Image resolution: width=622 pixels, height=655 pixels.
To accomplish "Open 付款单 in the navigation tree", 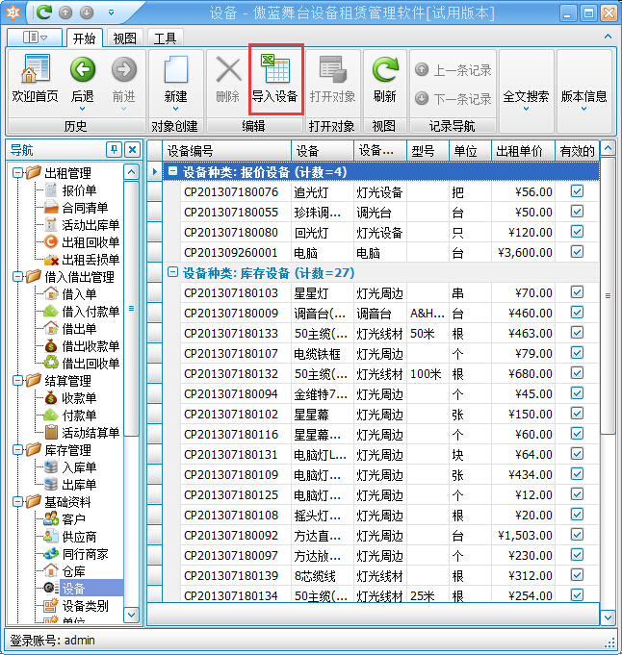I will [x=80, y=416].
